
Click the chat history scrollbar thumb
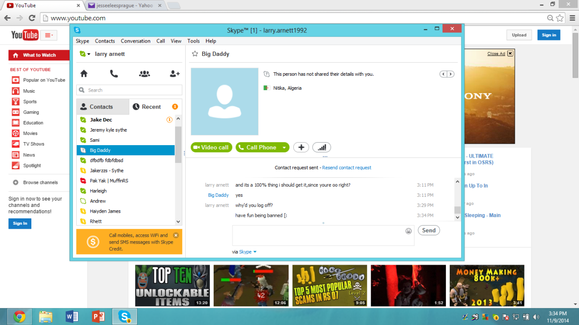pyautogui.click(x=457, y=210)
